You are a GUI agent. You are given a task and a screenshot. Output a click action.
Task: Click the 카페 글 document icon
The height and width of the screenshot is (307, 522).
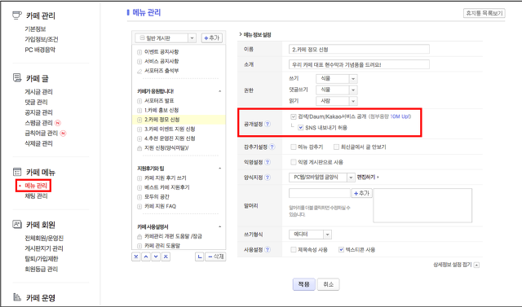pos(17,77)
